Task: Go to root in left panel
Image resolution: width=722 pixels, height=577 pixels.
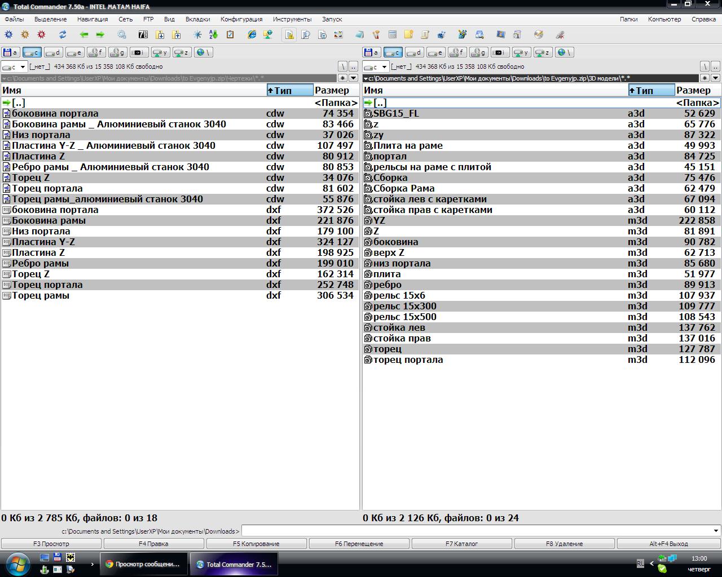Action: tap(342, 66)
